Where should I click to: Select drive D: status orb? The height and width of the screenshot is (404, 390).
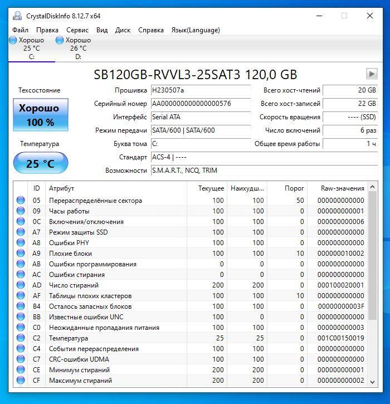(x=60, y=40)
